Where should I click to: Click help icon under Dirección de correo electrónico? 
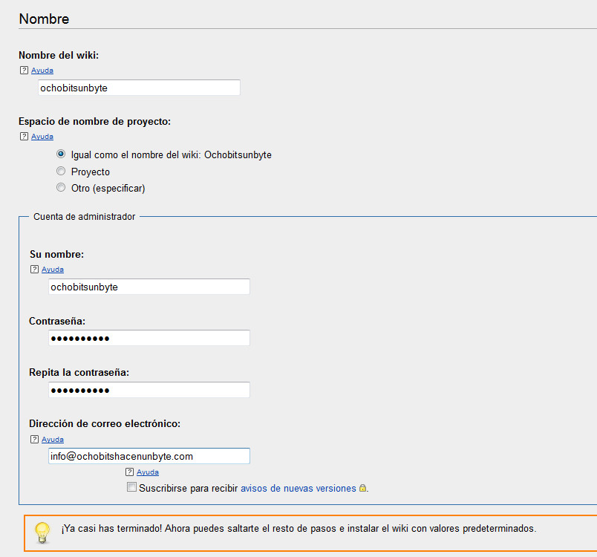pos(34,439)
